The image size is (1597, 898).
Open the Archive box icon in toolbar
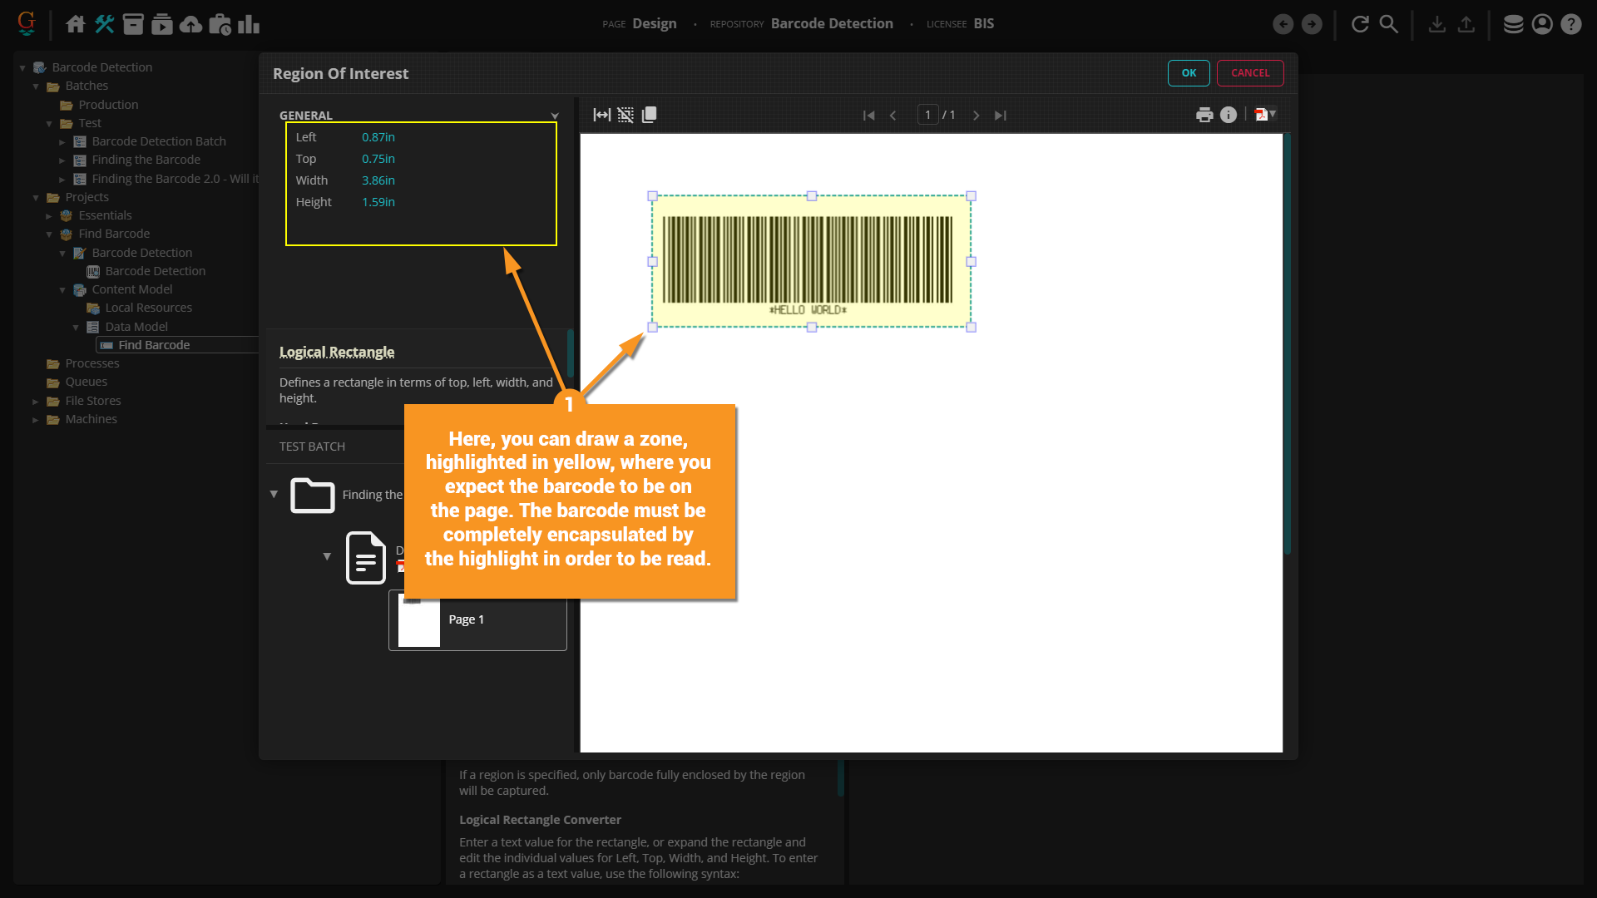point(133,24)
